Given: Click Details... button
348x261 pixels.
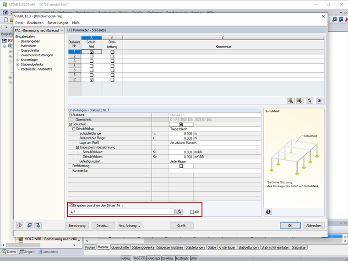Looking at the screenshot, I should pyautogui.click(x=103, y=225).
